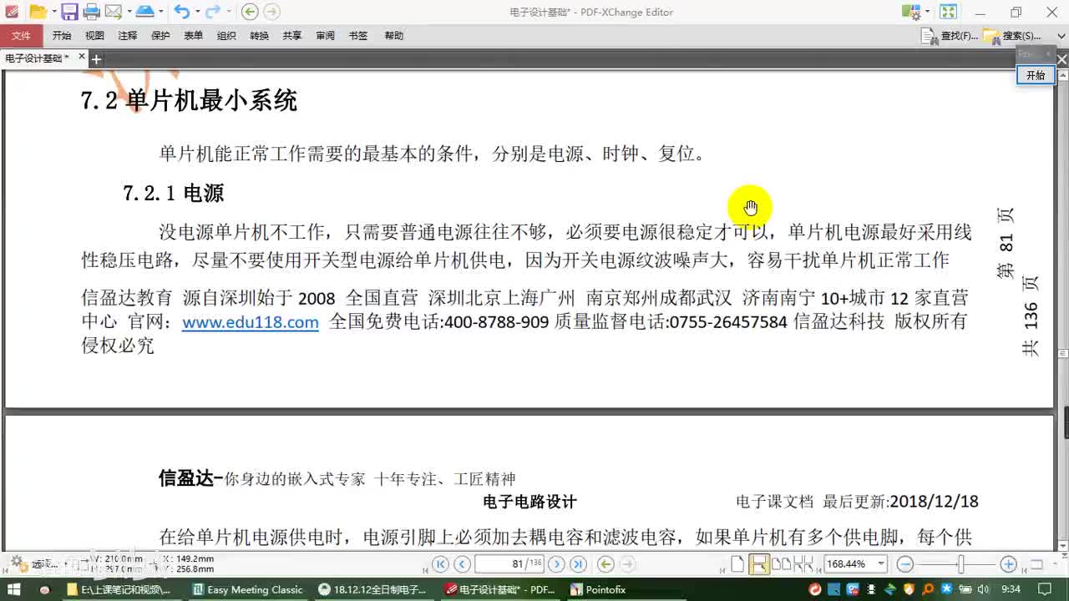Click status bar previous view arrow
Viewport: 1069px width, 601px height.
point(607,564)
